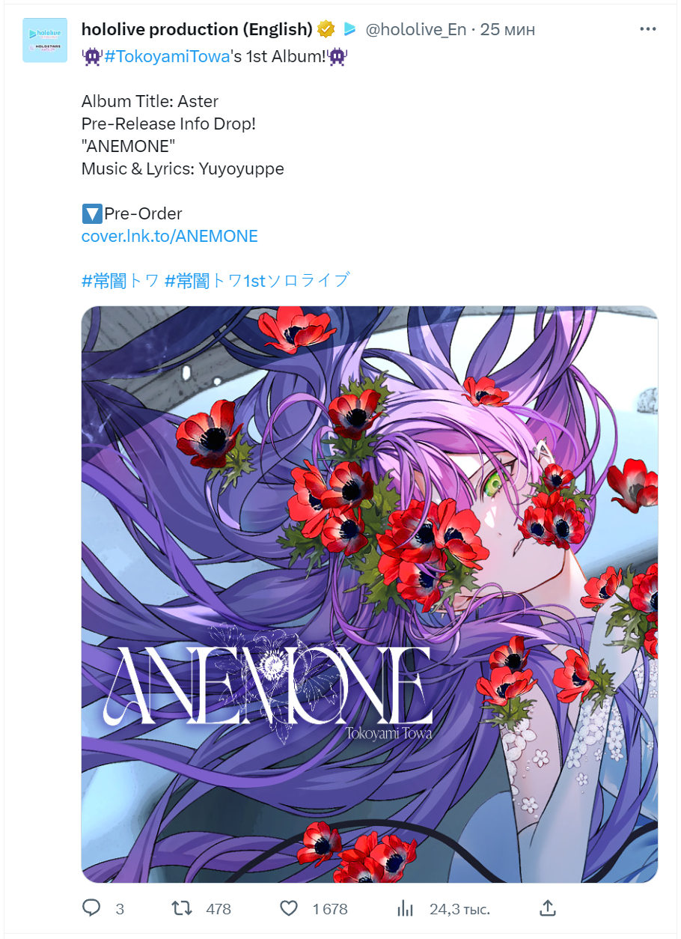Like the tweet with the heart icon
681x939 pixels.
click(x=290, y=908)
